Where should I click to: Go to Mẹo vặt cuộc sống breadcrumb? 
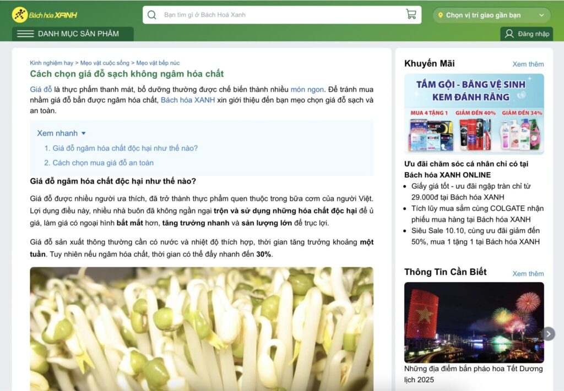(x=105, y=63)
